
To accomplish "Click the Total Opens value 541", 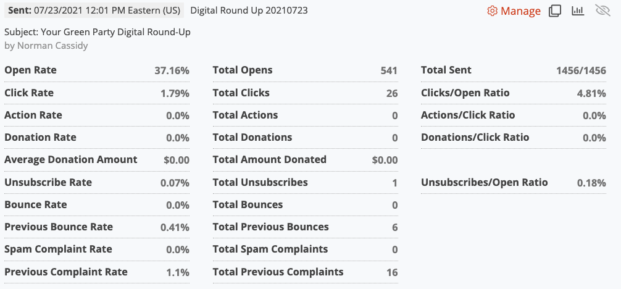I will [x=389, y=71].
